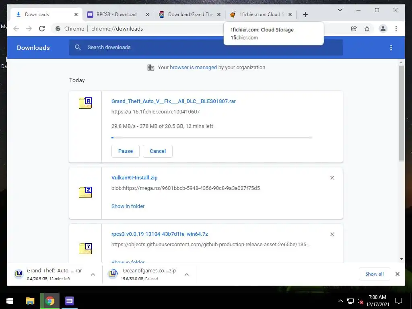Click the share page icon in address bar

[x=354, y=29]
